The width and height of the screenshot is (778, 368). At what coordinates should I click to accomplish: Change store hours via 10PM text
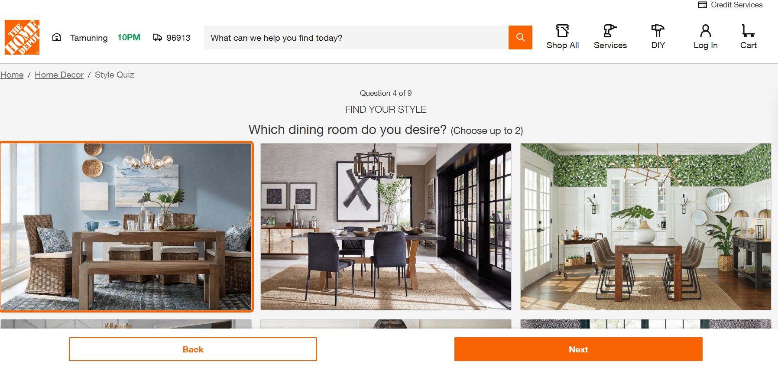[x=129, y=38]
